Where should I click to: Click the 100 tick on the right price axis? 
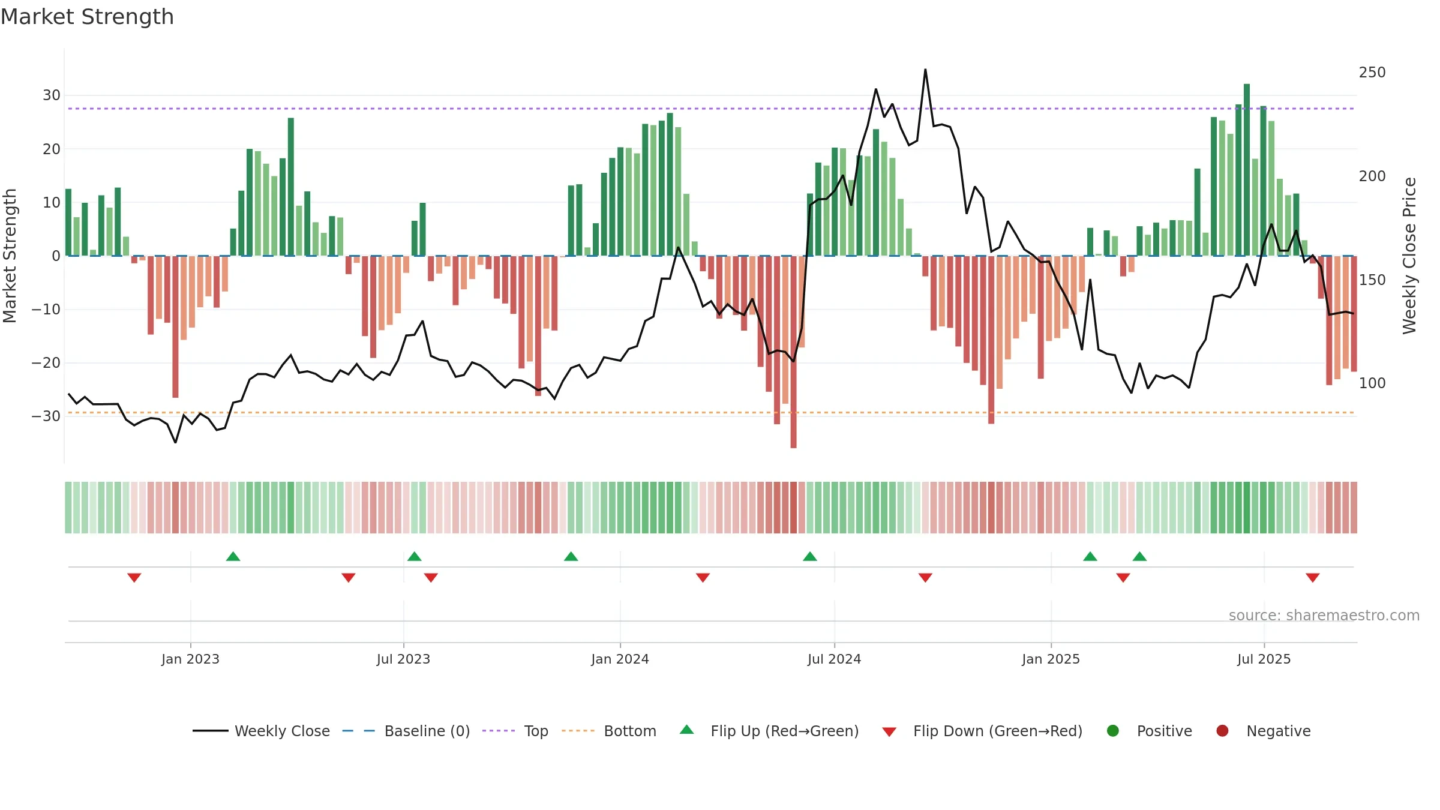1372,383
